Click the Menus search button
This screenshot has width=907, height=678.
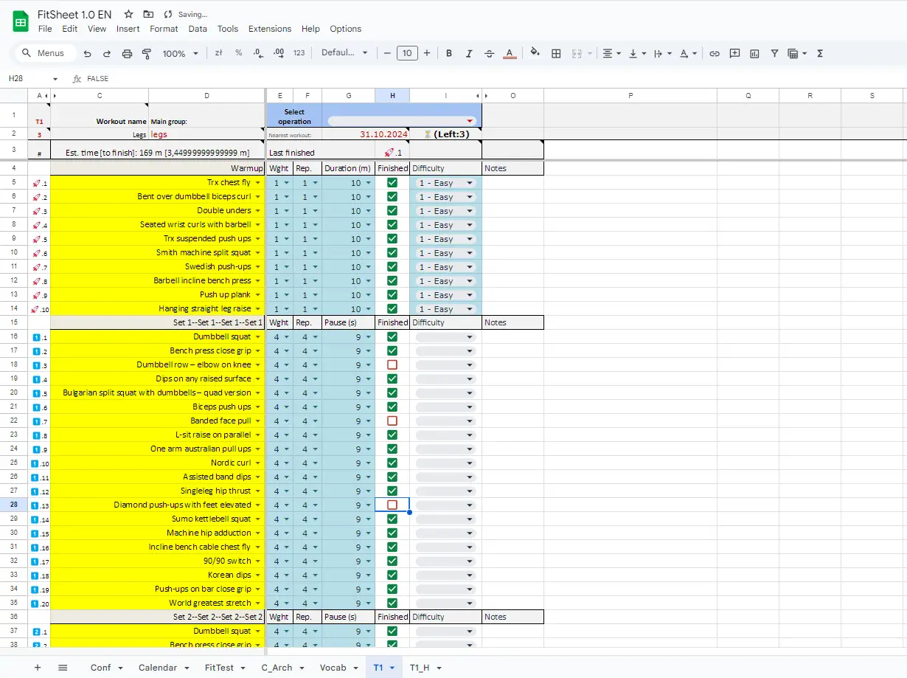[x=44, y=53]
